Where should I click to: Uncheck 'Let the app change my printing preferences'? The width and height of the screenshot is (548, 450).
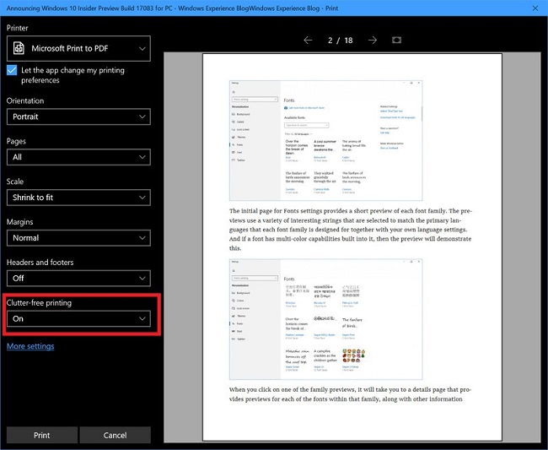[13, 70]
